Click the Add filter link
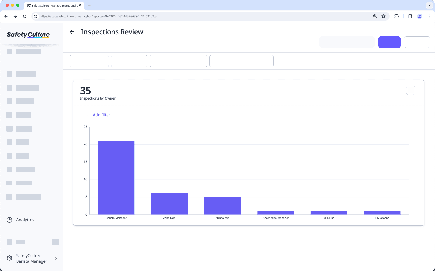 (x=99, y=115)
